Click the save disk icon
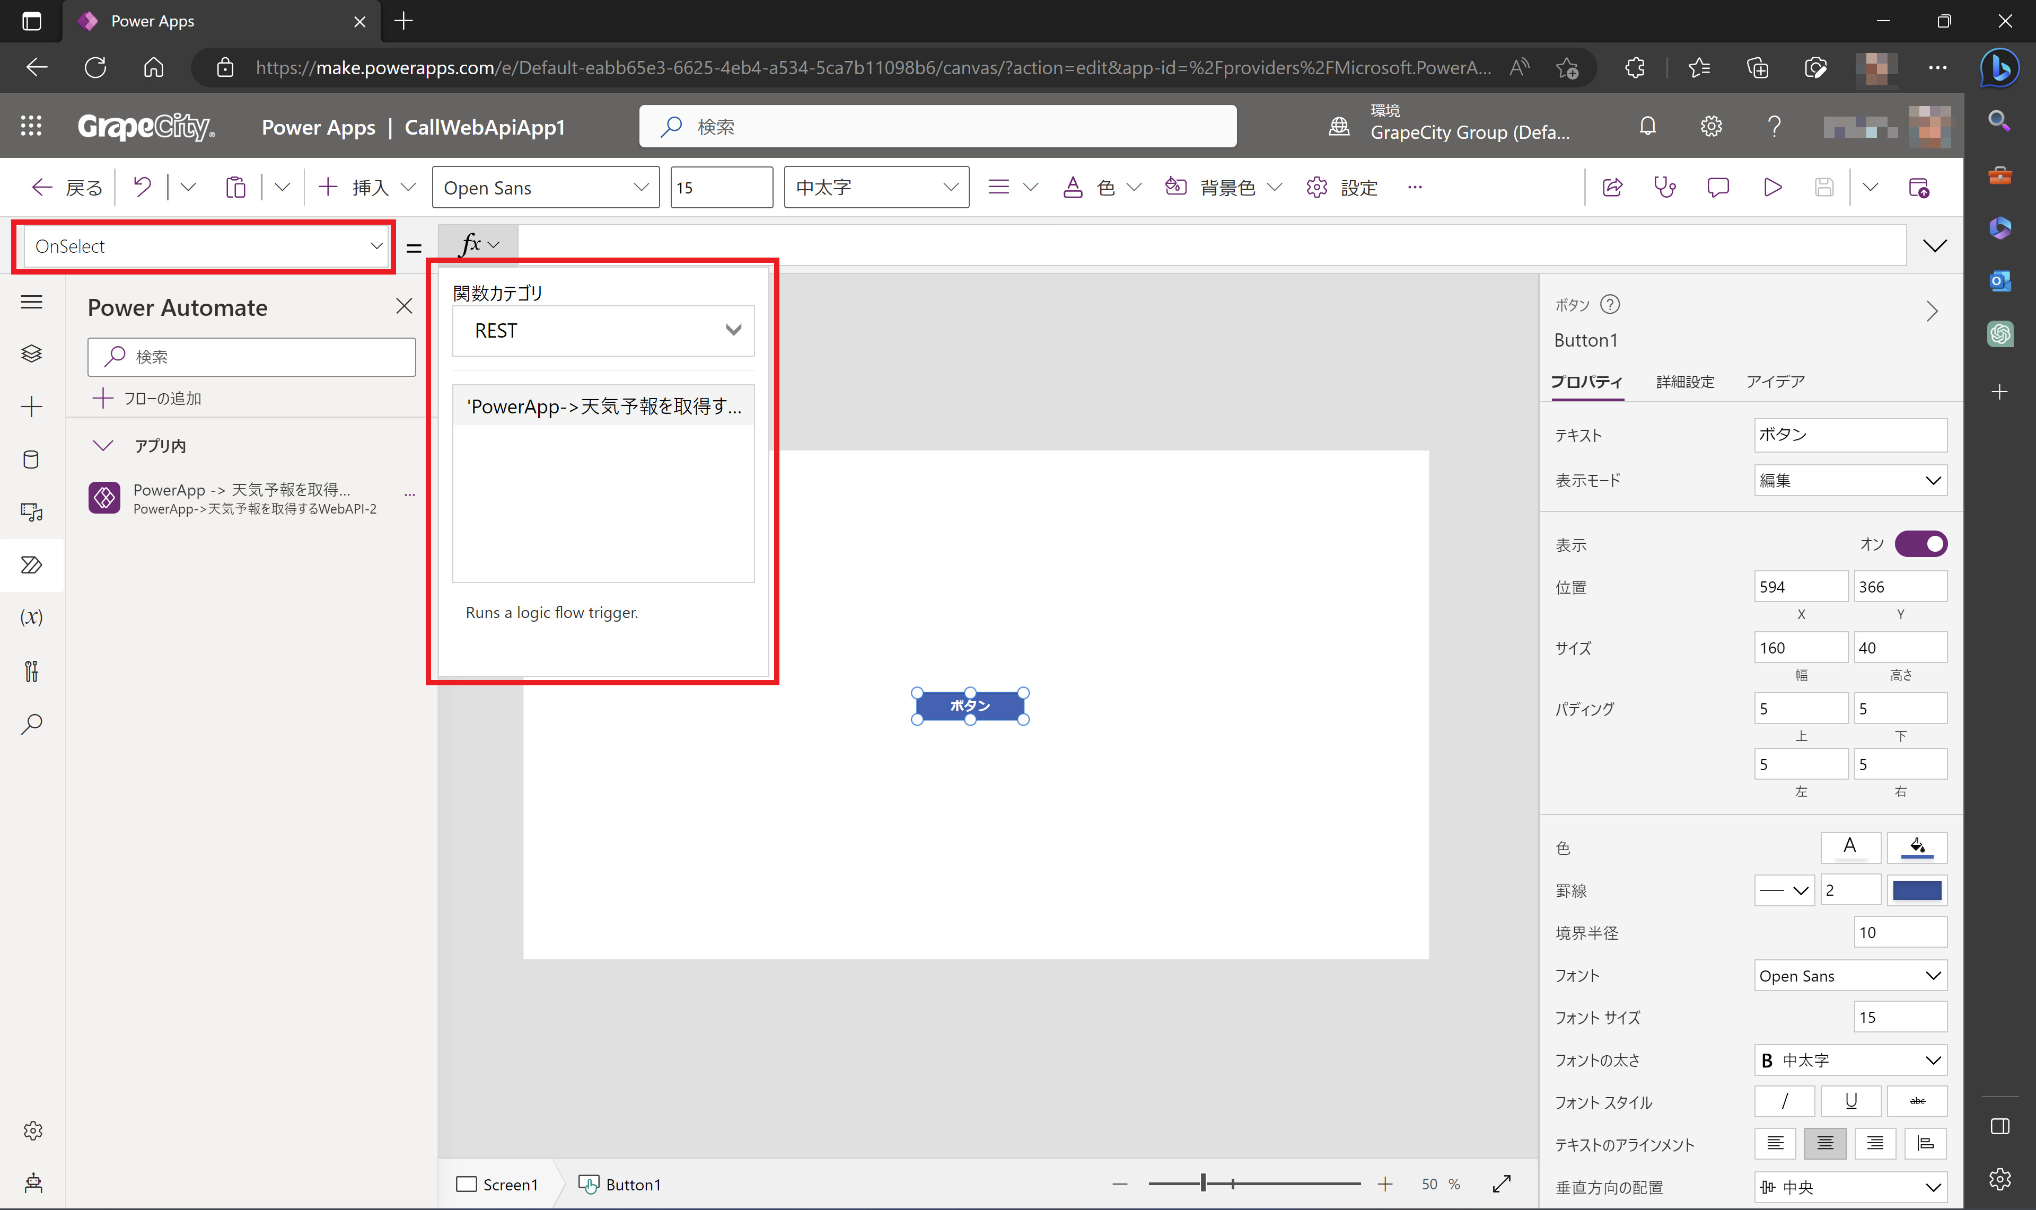Image resolution: width=2036 pixels, height=1210 pixels. click(1824, 188)
